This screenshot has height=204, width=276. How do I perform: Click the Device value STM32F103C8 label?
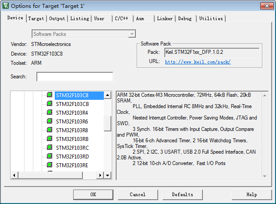[x=47, y=54]
